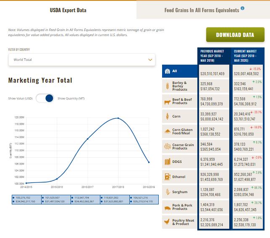This screenshot has width=270, height=238.
Task: Click the $20,007,468,502 current year total
Action: click(246, 74)
